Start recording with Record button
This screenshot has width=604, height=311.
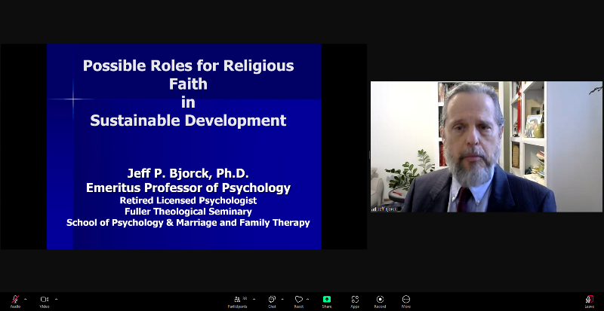(x=381, y=301)
